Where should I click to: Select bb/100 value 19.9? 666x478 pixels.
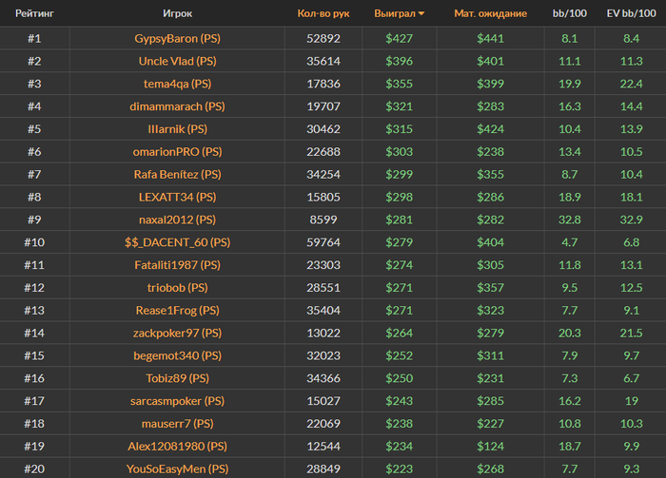click(x=570, y=84)
